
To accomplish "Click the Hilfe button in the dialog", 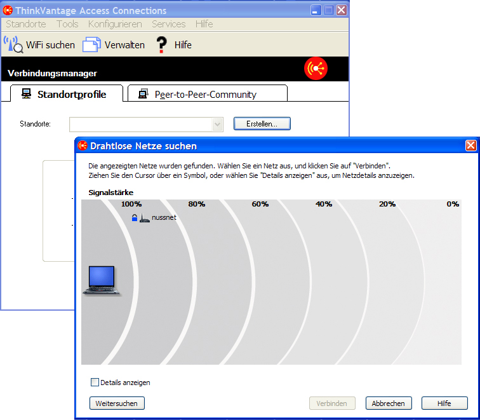I will [x=444, y=403].
